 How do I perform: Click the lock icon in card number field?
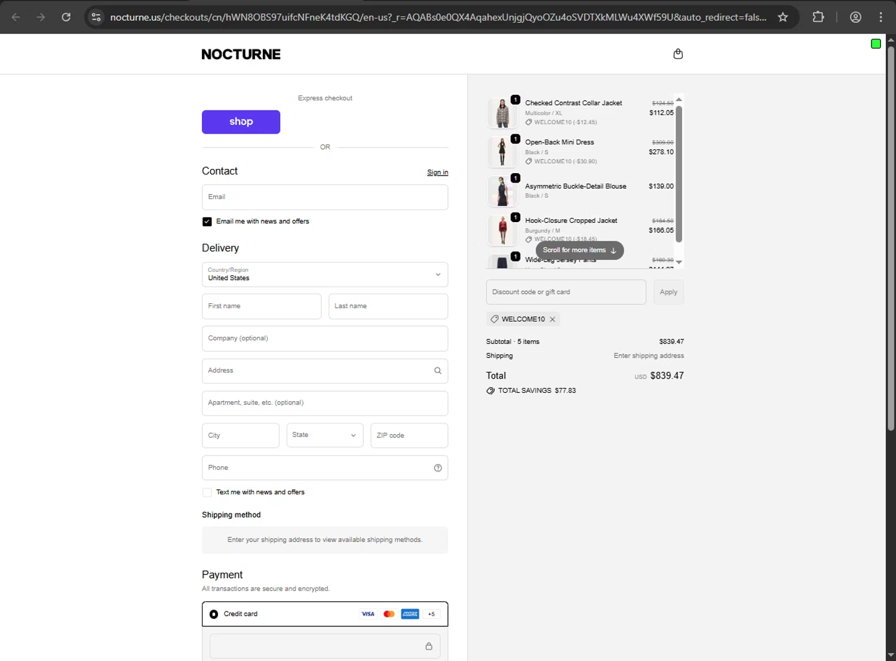click(x=429, y=646)
